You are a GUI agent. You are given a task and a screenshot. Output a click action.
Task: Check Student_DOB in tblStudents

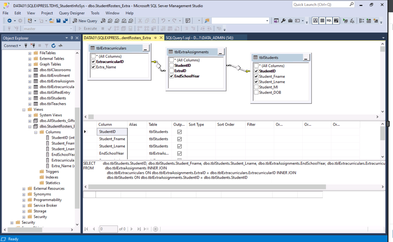(x=256, y=92)
